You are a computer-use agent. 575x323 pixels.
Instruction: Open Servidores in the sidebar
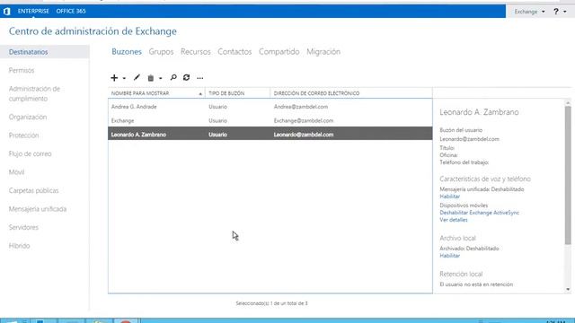pyautogui.click(x=23, y=227)
